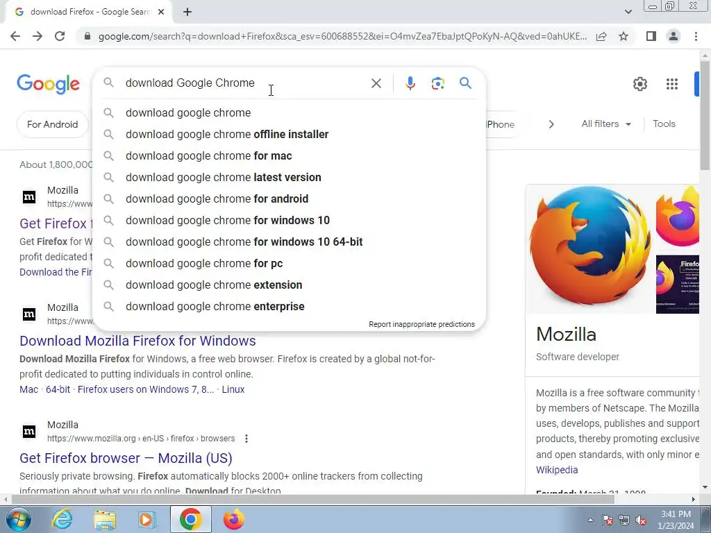Launch Internet Explorer from taskbar
This screenshot has height=533, width=711.
pyautogui.click(x=62, y=519)
